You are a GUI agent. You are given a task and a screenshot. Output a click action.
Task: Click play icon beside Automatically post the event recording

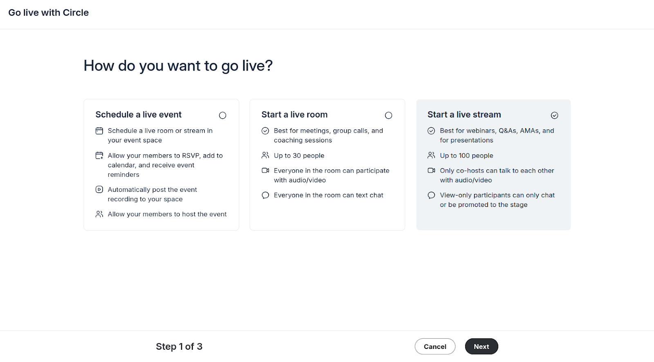[x=99, y=189]
